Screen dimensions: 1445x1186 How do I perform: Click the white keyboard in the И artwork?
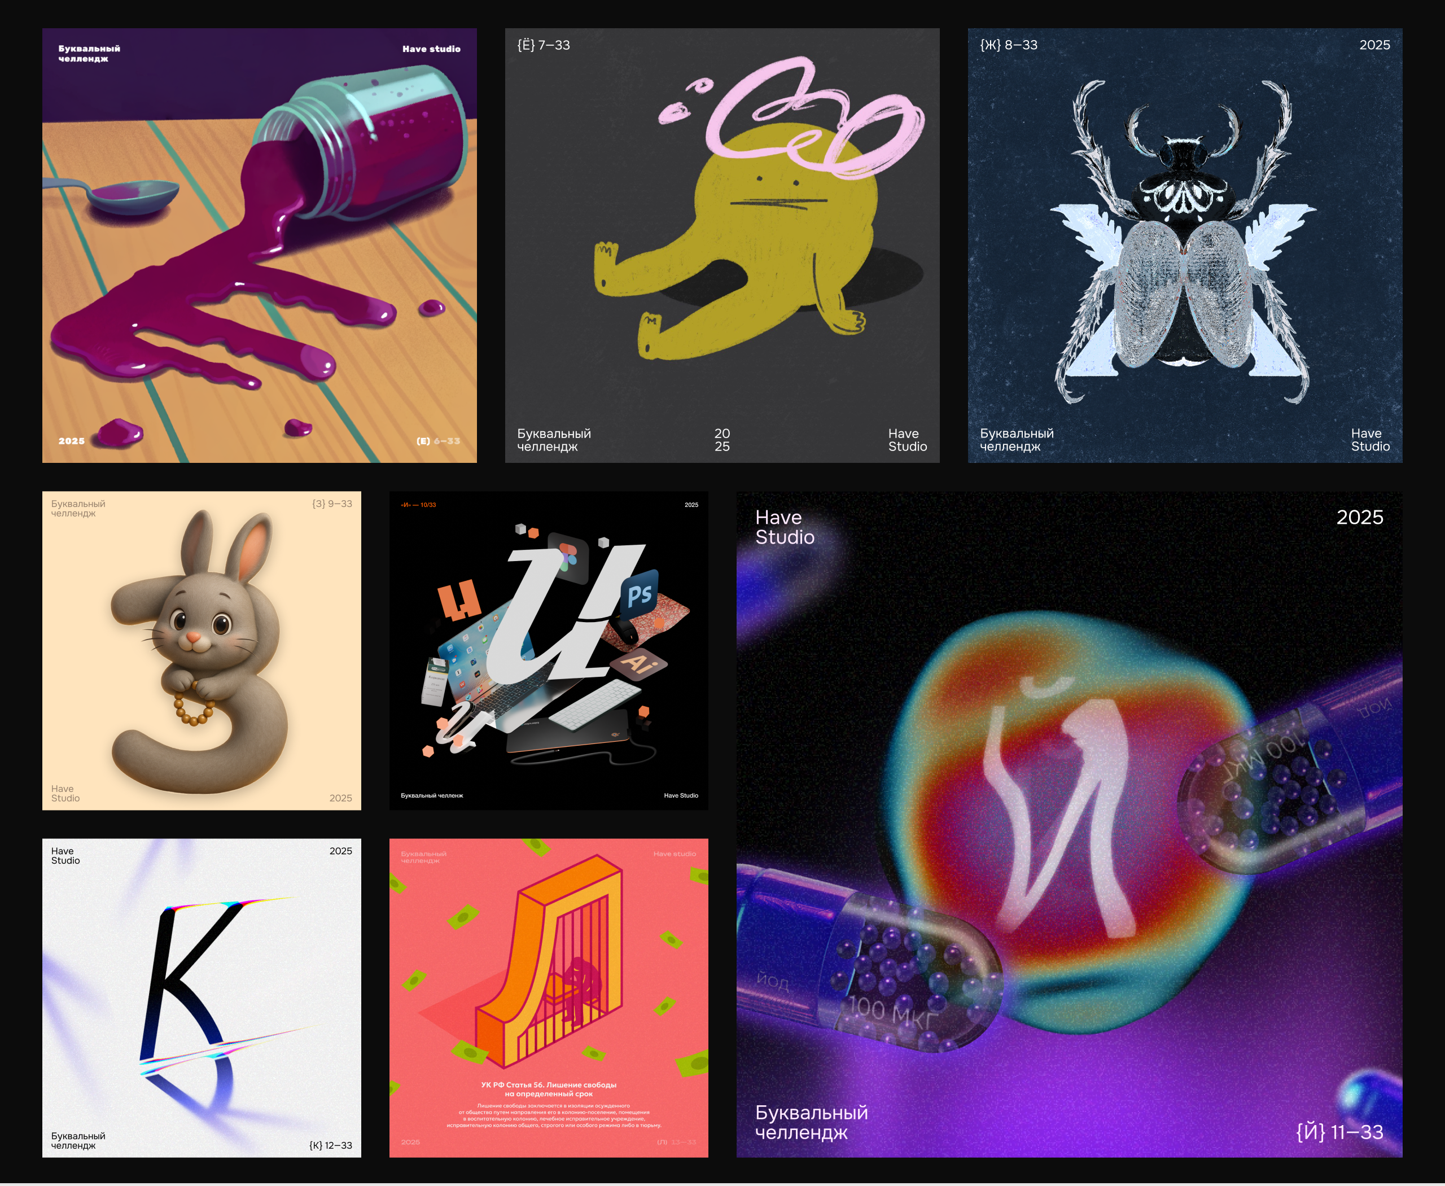594,704
